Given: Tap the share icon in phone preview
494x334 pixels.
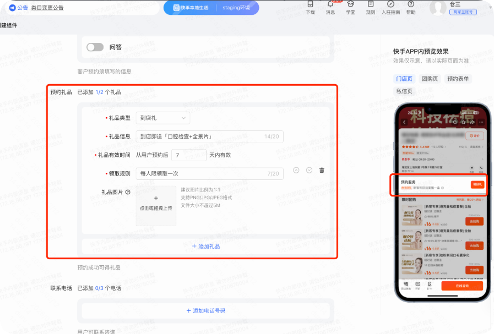Looking at the screenshot, I should click(473, 122).
